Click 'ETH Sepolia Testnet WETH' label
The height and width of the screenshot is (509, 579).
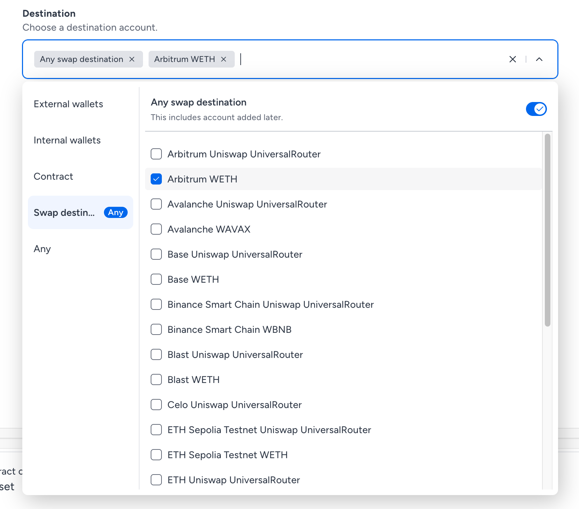click(x=228, y=455)
